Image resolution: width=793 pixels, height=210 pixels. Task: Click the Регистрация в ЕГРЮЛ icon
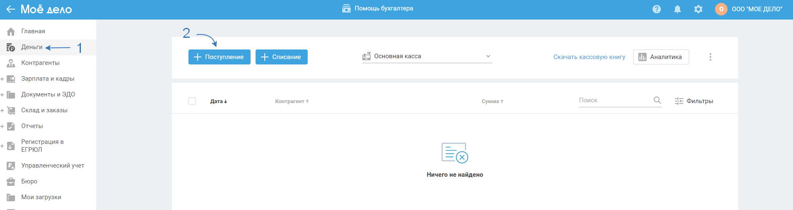[11, 146]
